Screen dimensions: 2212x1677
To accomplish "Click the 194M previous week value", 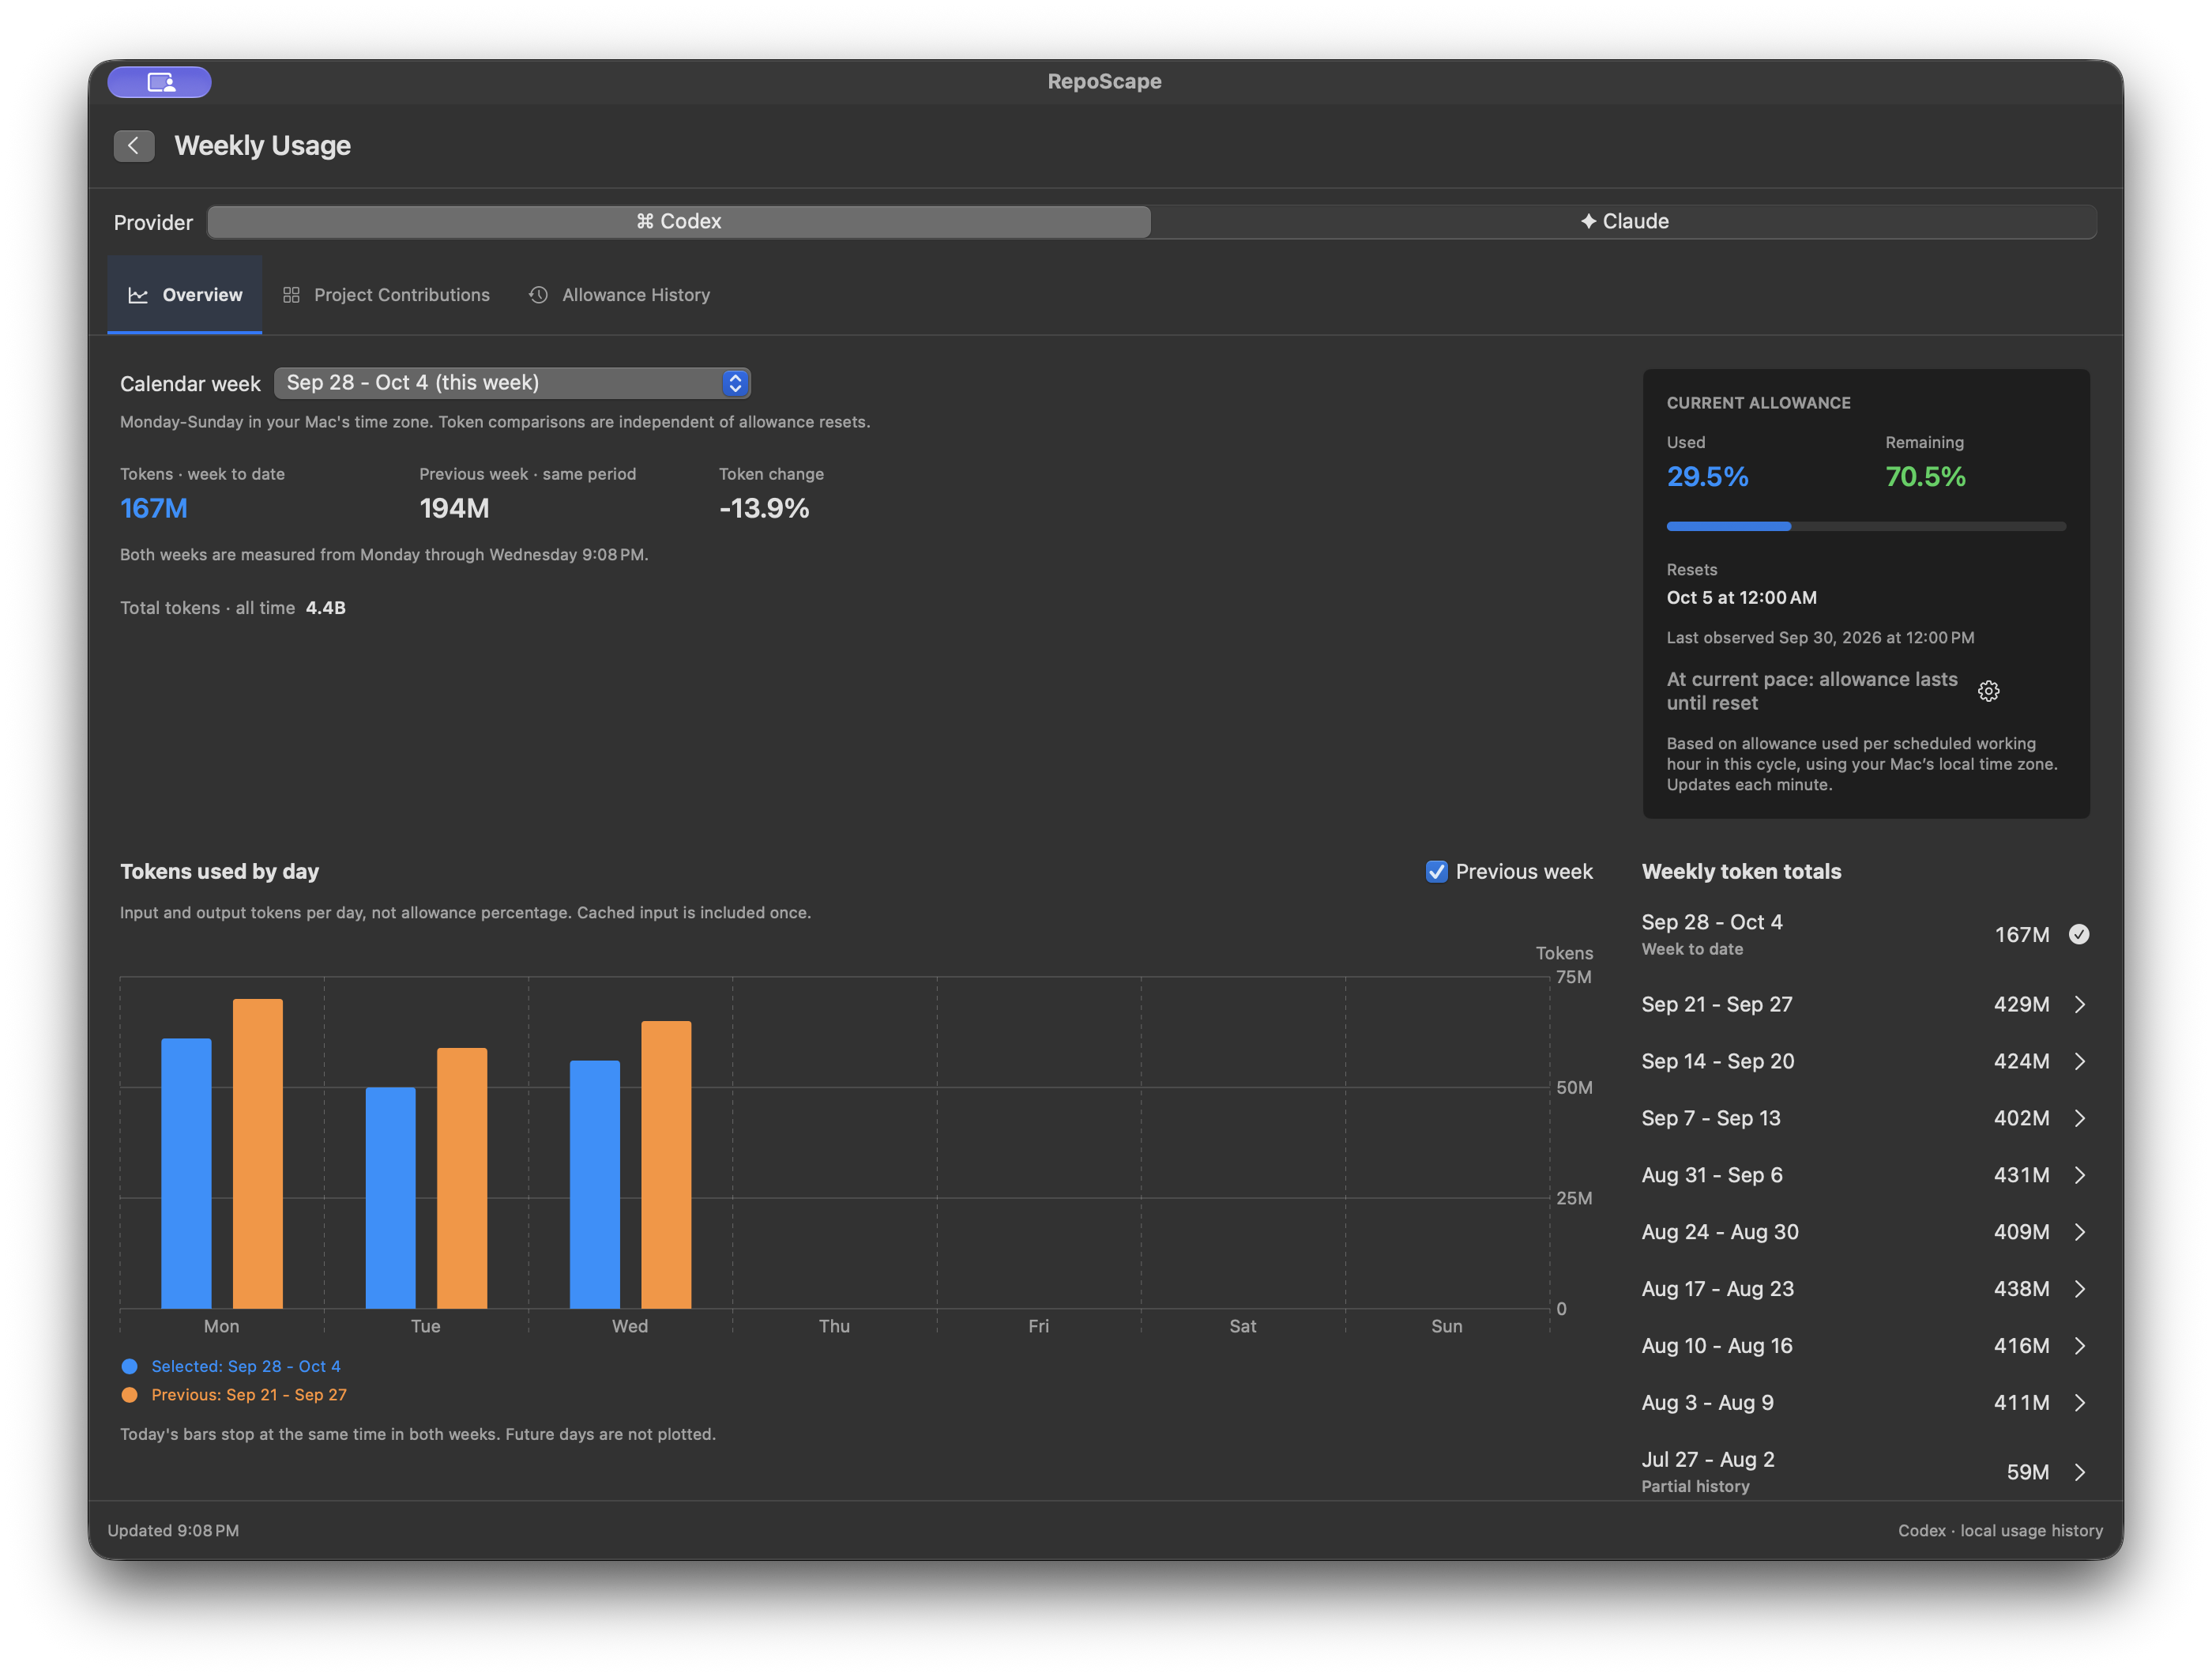I will [x=454, y=509].
